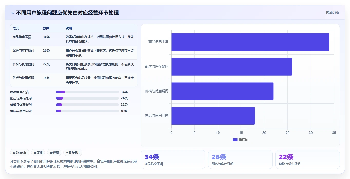This screenshot has width=350, height=179.
Task: Click the 说明 column header
Action: [x=69, y=28]
